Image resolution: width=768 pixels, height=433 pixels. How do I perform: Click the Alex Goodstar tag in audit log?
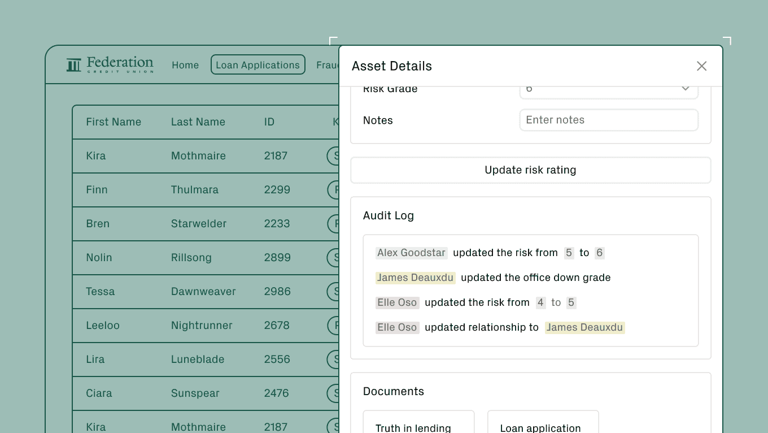coord(411,253)
